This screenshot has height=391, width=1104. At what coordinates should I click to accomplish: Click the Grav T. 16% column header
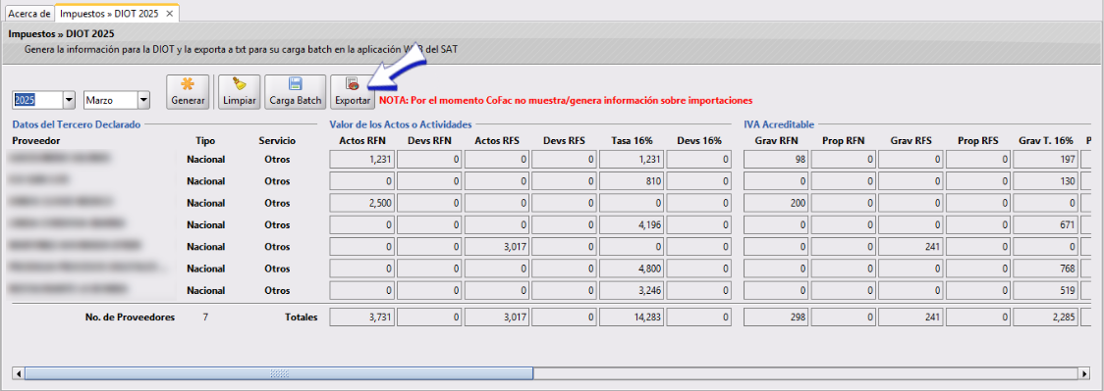[1046, 140]
